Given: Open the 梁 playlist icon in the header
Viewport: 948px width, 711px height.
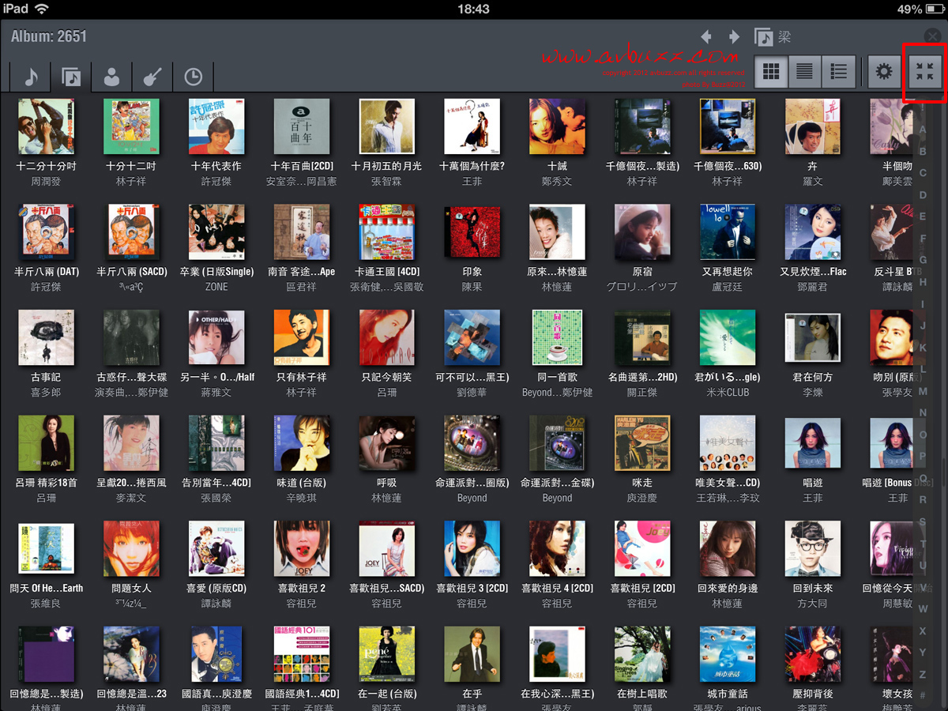Looking at the screenshot, I should point(763,36).
